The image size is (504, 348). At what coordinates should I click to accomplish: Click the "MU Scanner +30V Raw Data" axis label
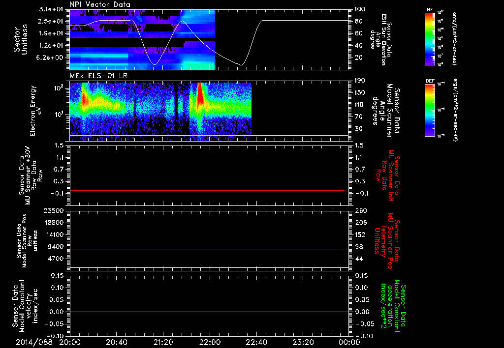tap(31, 175)
